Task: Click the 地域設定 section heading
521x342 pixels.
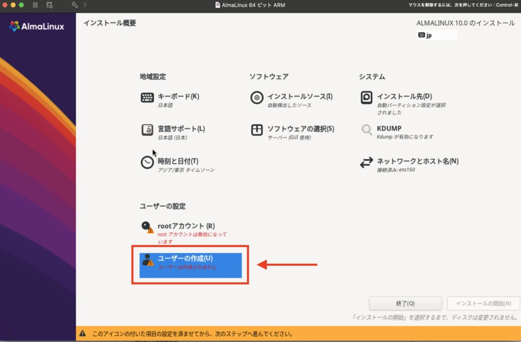Action: tap(153, 77)
